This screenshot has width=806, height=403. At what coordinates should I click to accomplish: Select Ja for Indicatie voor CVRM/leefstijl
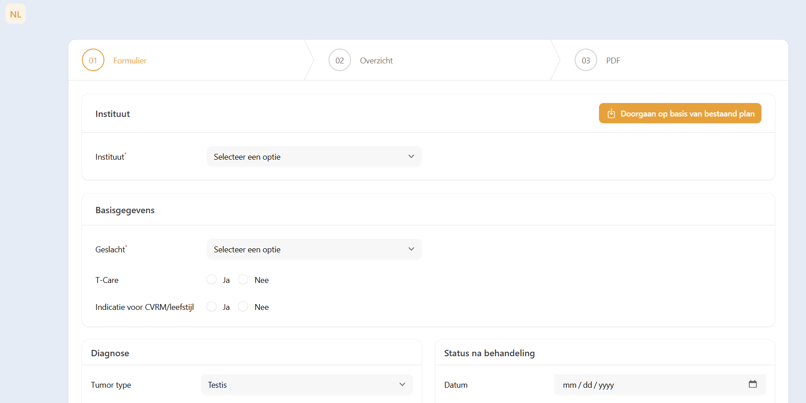[212, 307]
